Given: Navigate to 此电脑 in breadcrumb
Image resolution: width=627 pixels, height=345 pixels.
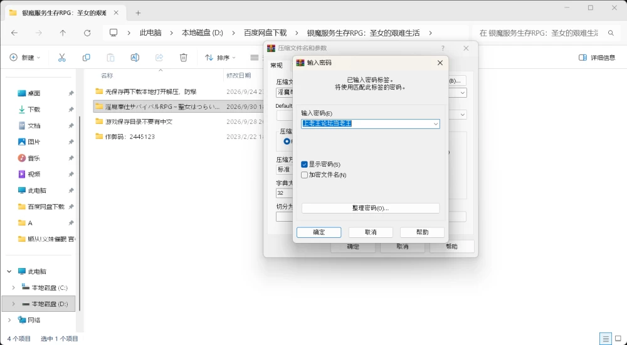Looking at the screenshot, I should coord(150,33).
